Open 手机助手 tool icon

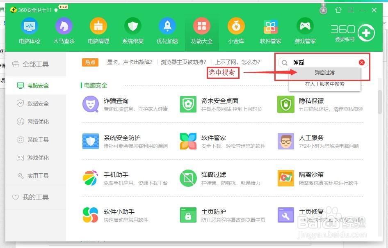tap(91, 178)
